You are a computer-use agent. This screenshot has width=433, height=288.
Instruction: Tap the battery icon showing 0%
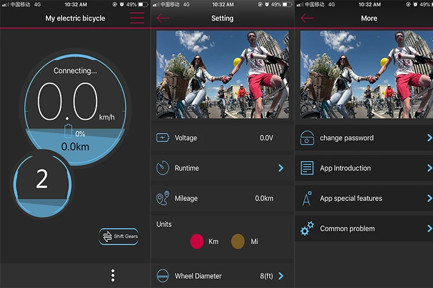tap(68, 131)
